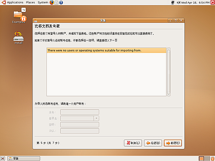Click the installer window title icon
Image resolution: width=215 pixels, height=161 pixels.
[35, 21]
